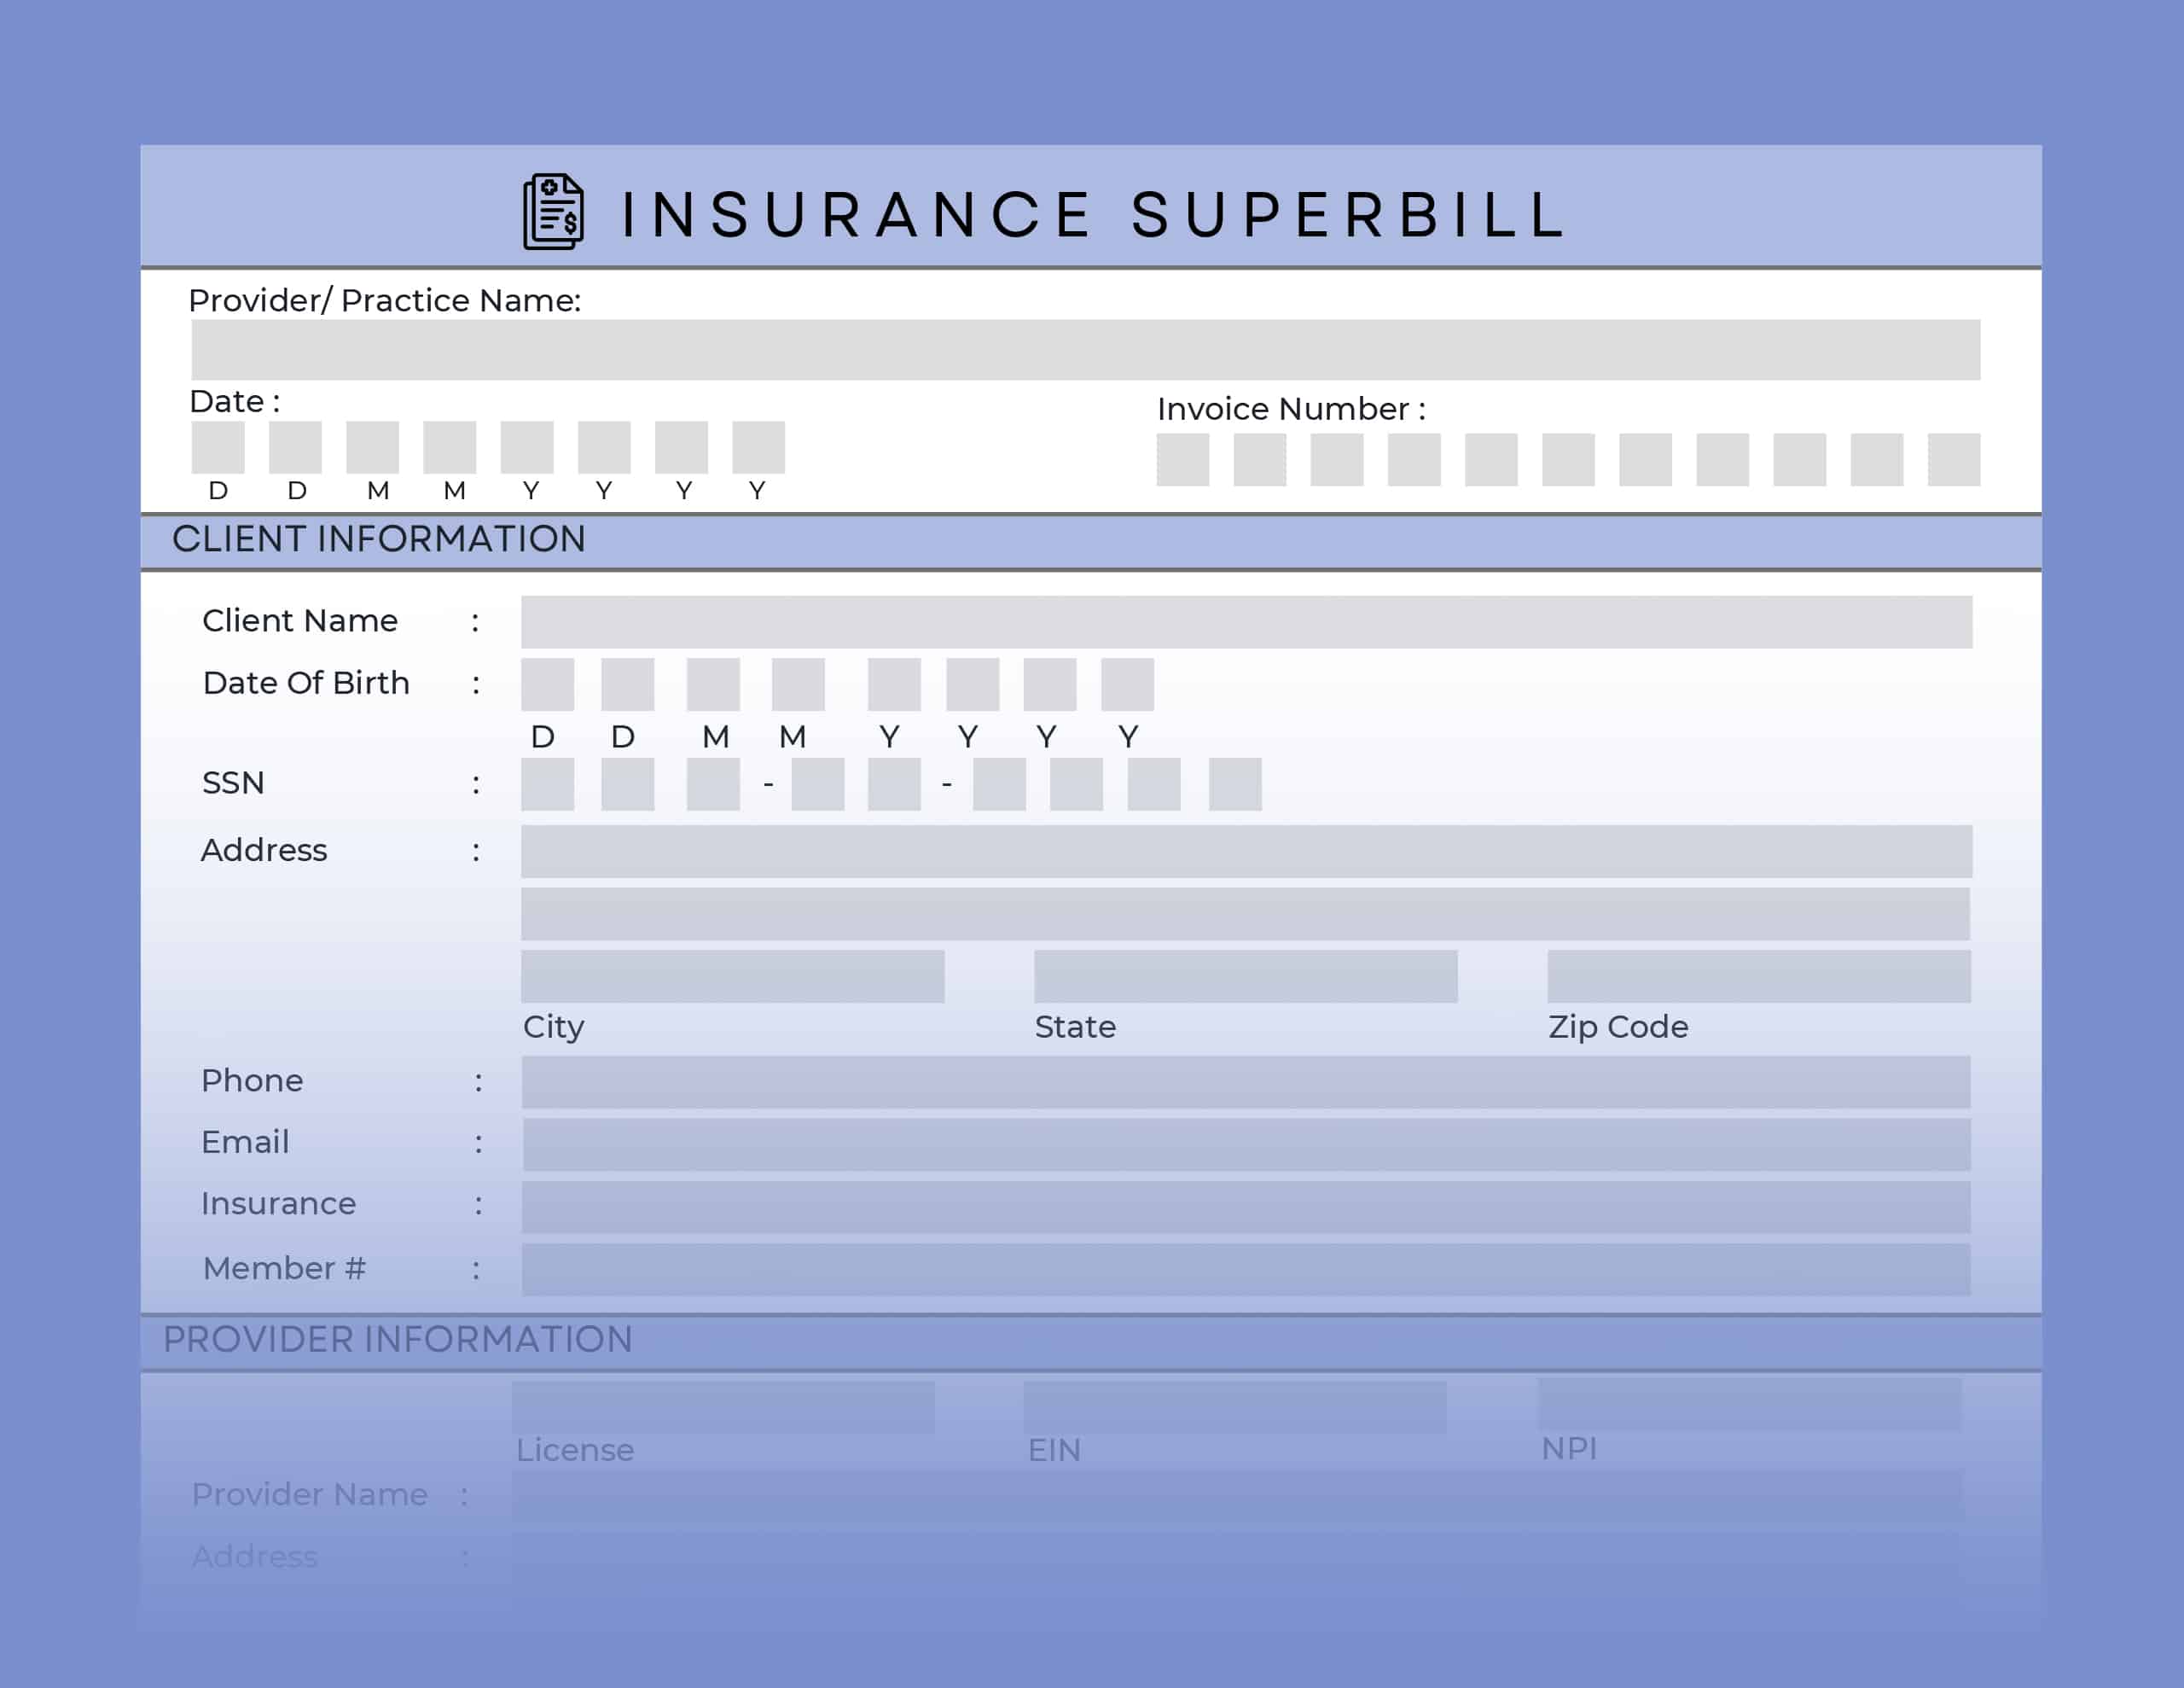Click the Provider Name input field

tap(1237, 1496)
